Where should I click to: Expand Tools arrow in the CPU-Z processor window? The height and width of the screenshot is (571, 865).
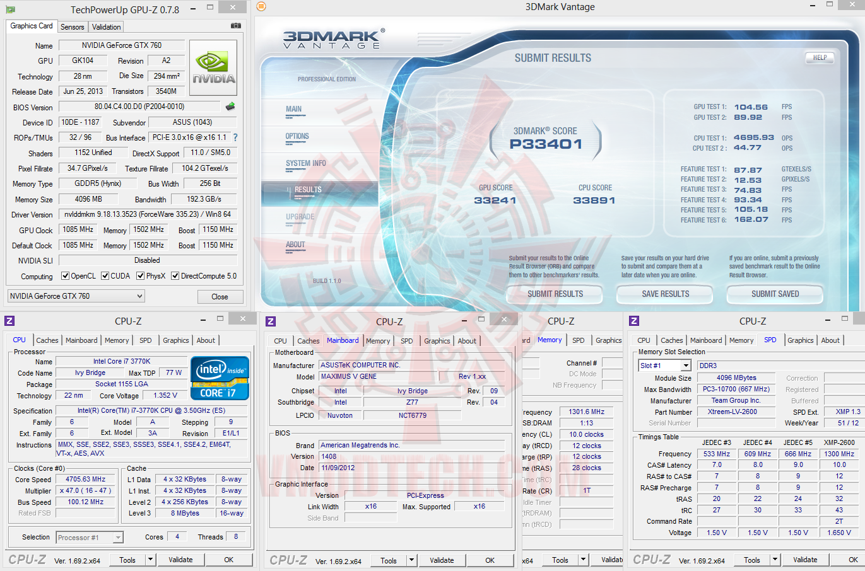(150, 560)
